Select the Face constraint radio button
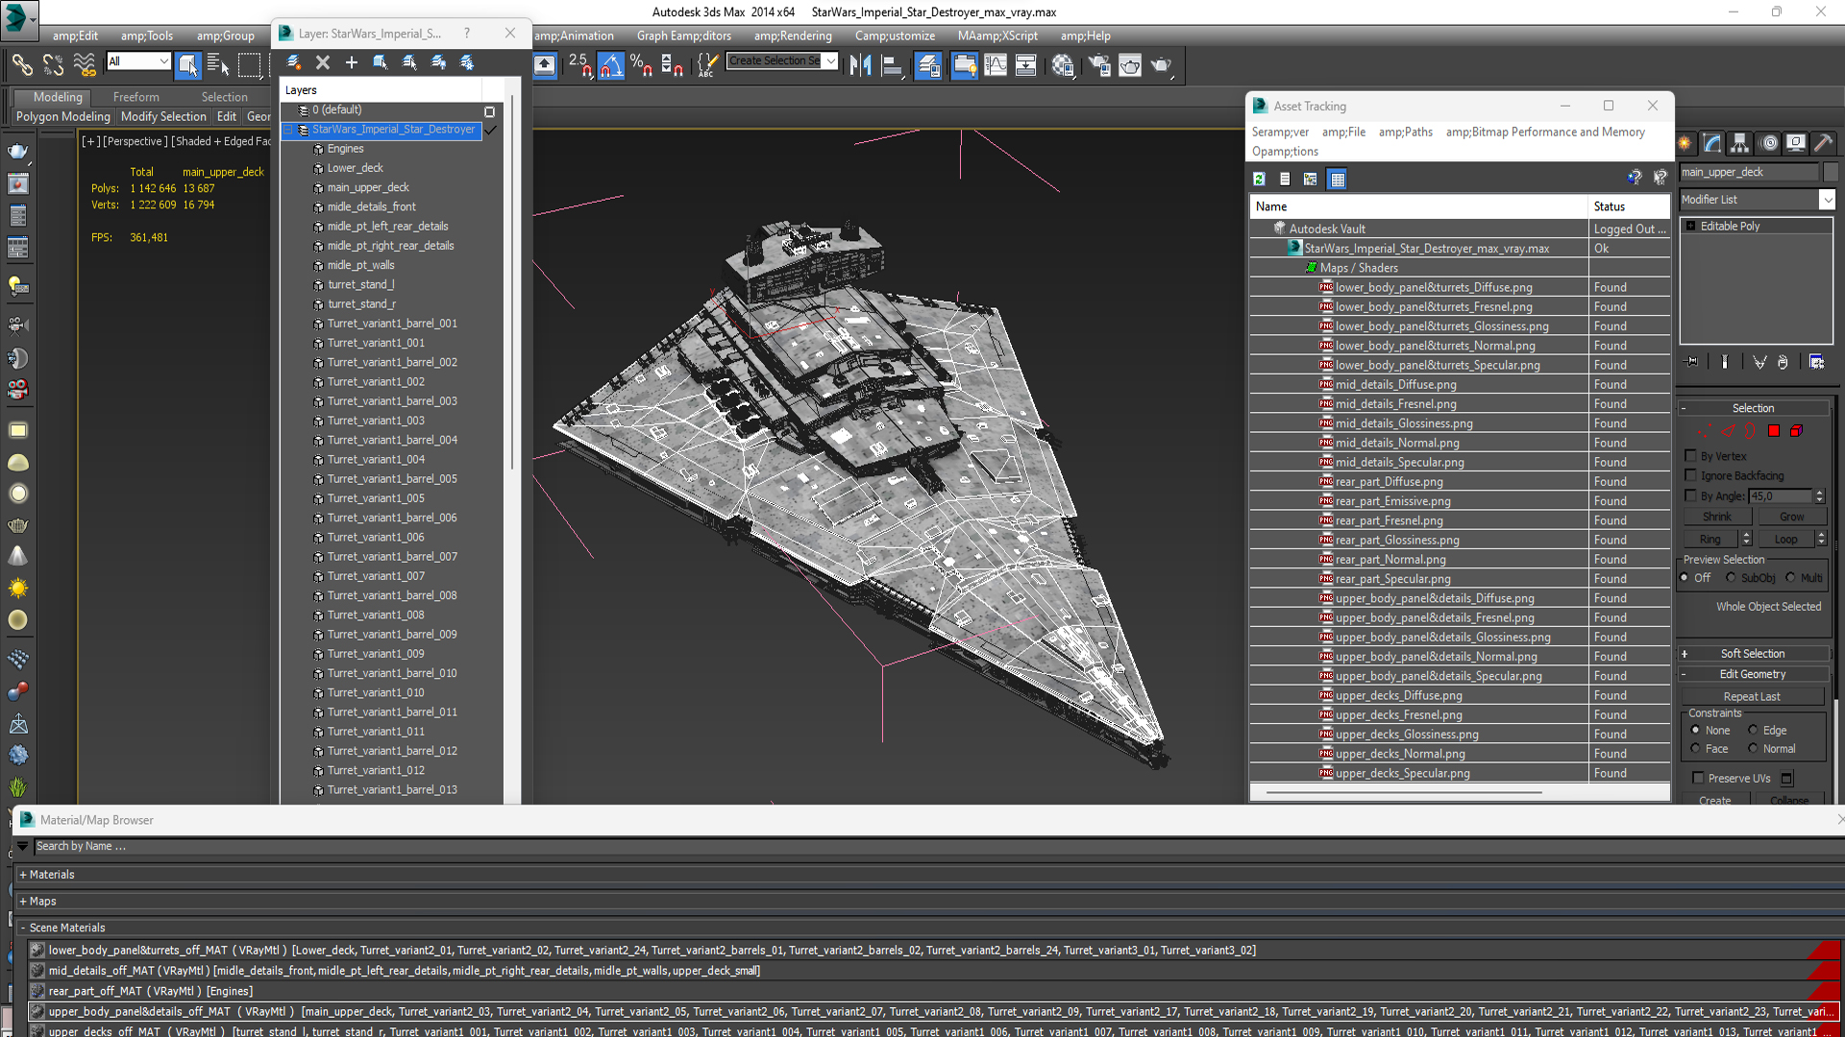This screenshot has width=1845, height=1037. [x=1695, y=749]
